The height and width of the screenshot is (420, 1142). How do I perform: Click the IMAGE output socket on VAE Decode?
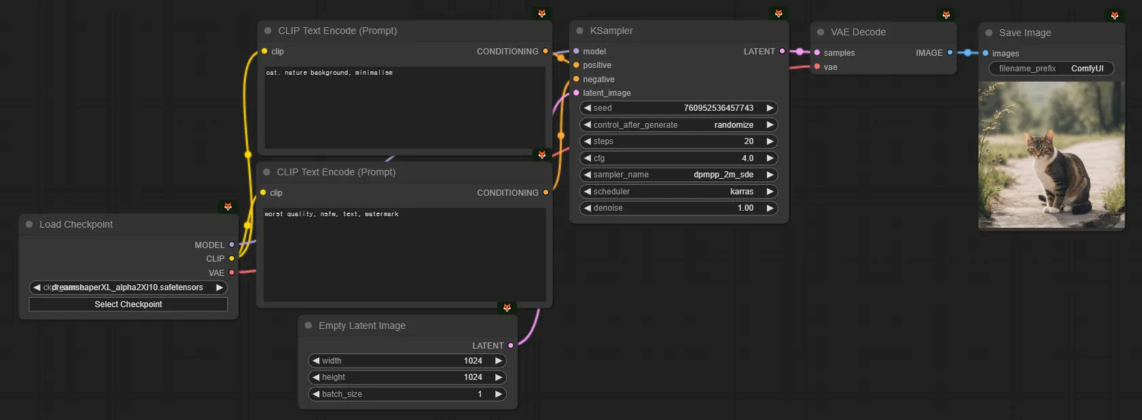click(x=950, y=52)
